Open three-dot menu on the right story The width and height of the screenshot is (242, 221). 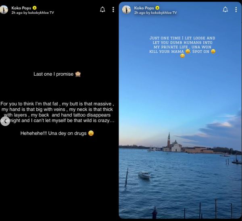click(x=236, y=10)
